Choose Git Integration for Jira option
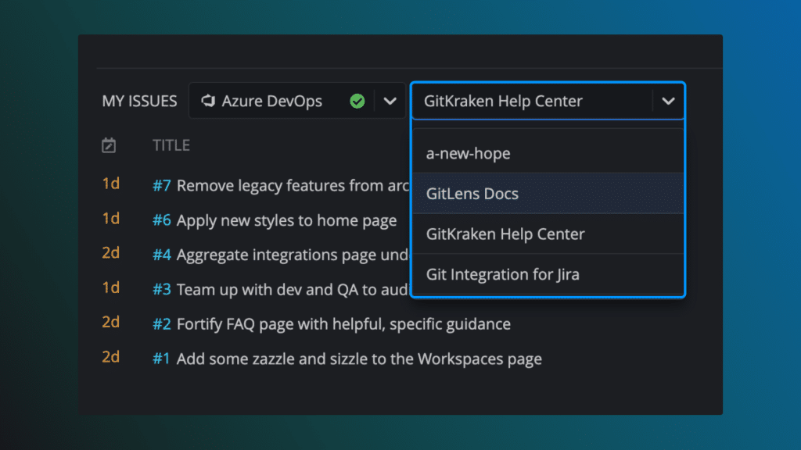This screenshot has width=801, height=450. point(548,274)
